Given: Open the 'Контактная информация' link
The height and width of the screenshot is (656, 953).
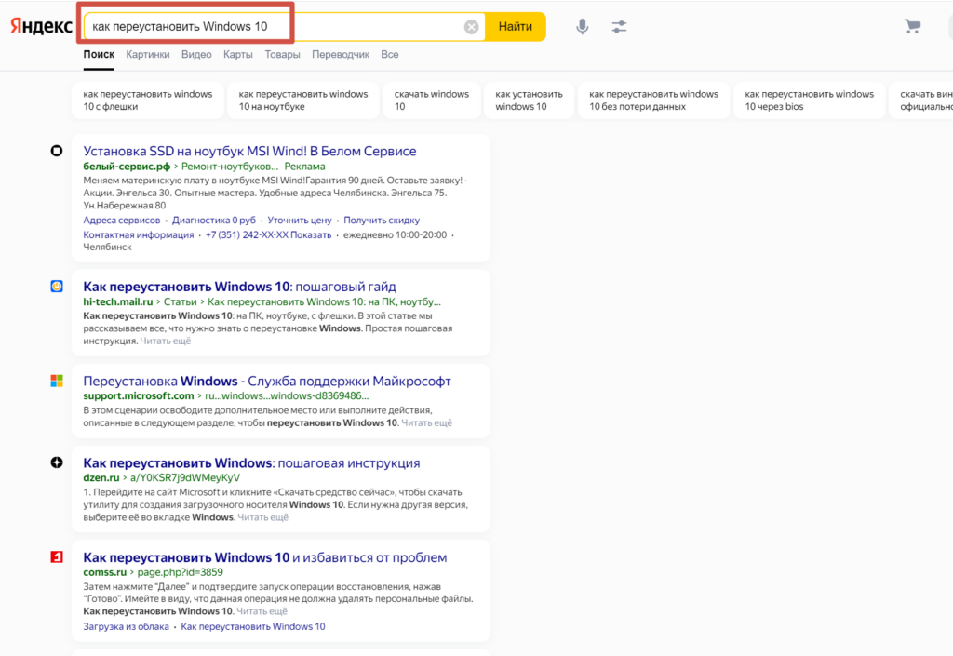Looking at the screenshot, I should pyautogui.click(x=139, y=235).
